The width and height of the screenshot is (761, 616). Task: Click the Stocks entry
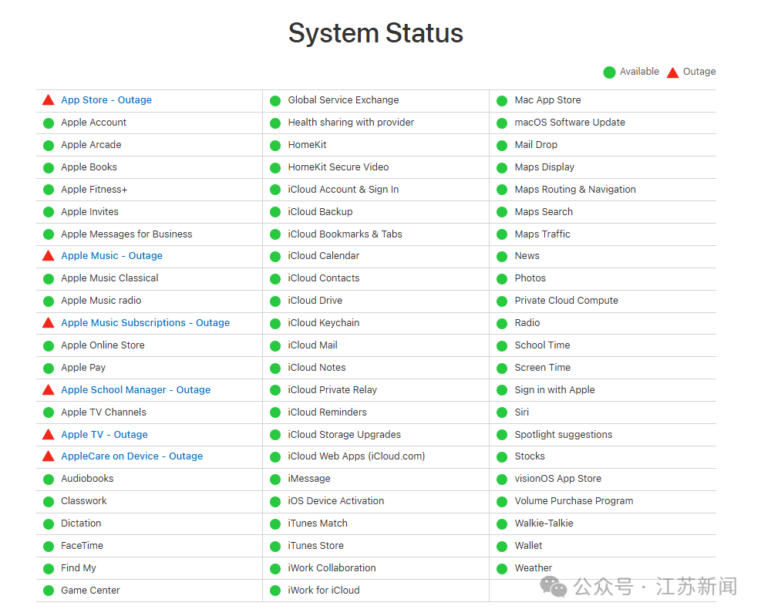click(530, 456)
